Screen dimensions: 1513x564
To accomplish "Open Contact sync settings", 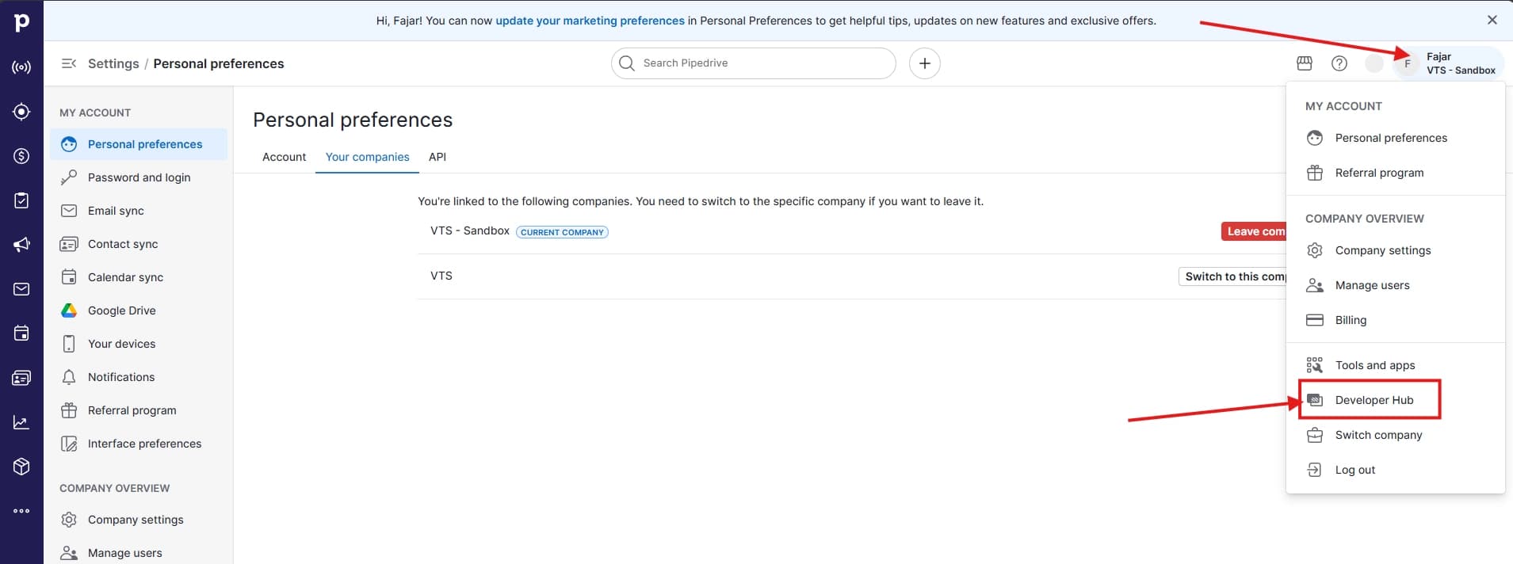I will point(139,244).
